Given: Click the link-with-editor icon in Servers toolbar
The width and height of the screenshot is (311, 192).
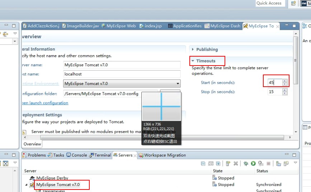Looking at the screenshot, I should pos(211,164).
